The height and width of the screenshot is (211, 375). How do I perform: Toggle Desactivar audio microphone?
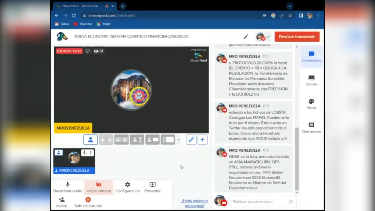(68, 187)
